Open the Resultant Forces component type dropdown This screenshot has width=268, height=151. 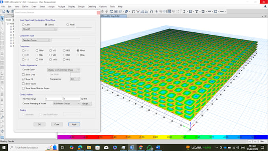pos(36,40)
